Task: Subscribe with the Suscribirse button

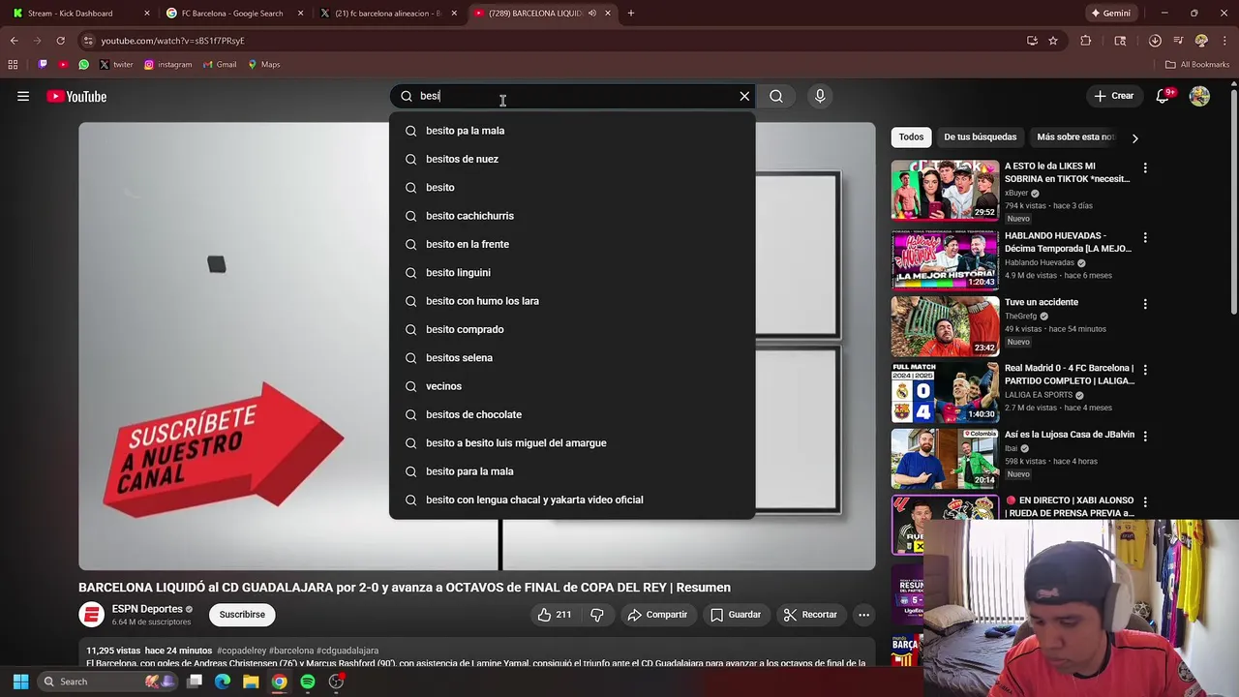Action: pyautogui.click(x=242, y=615)
